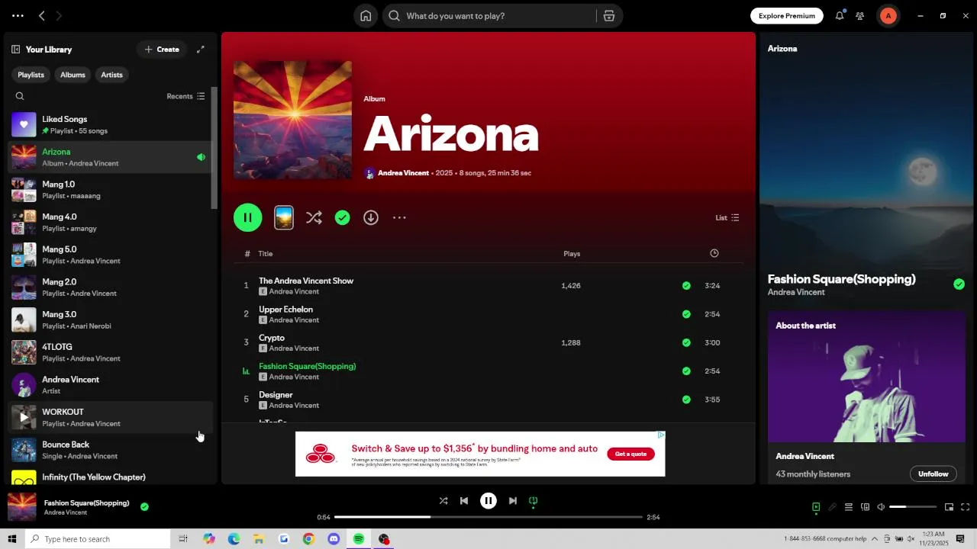Open Andrea Vincent artist link under album title
The width and height of the screenshot is (977, 549).
(403, 173)
